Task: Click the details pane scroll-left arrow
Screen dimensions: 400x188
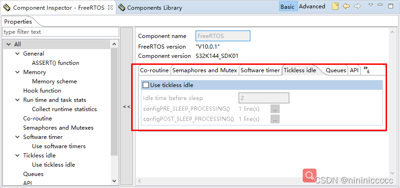Action: coord(140,181)
